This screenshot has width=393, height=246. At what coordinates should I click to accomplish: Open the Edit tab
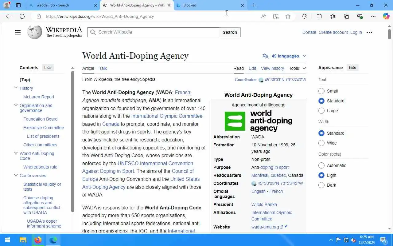[252, 68]
